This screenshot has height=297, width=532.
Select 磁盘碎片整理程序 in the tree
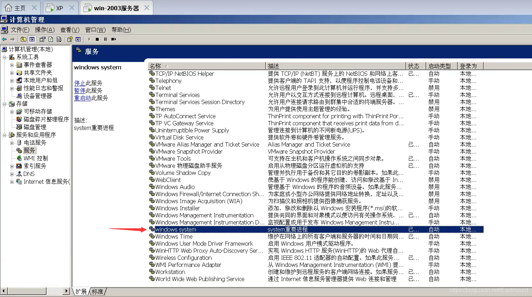(x=46, y=119)
